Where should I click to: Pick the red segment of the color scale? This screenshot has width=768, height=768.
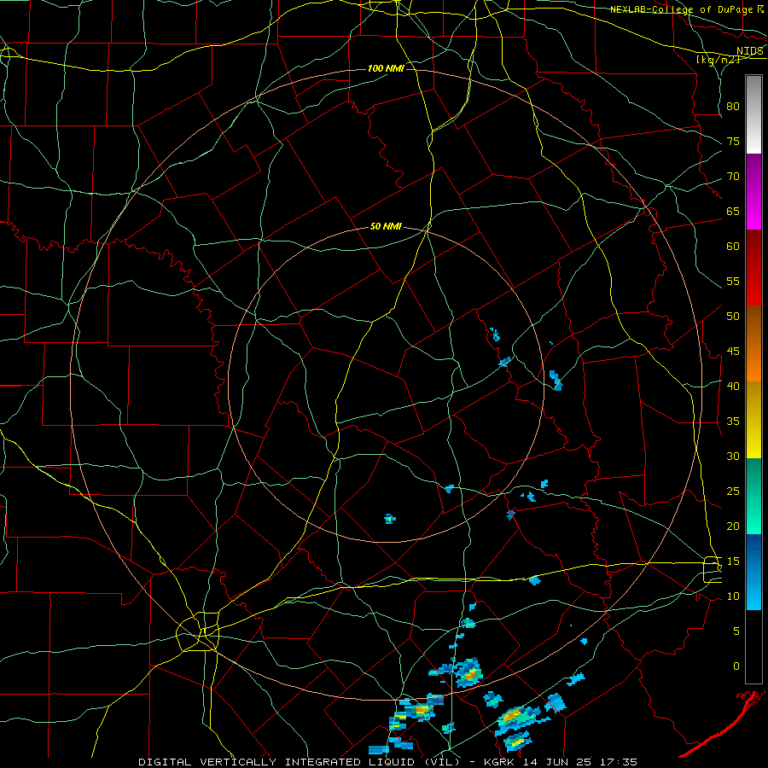click(753, 268)
